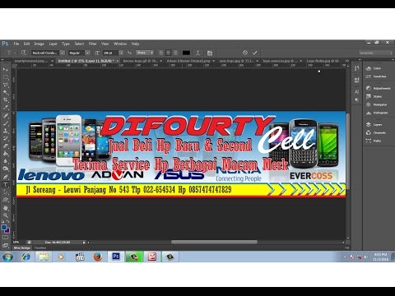The image size is (395, 296).
Task: Swap foreground and background colors
Action: click(x=7, y=222)
